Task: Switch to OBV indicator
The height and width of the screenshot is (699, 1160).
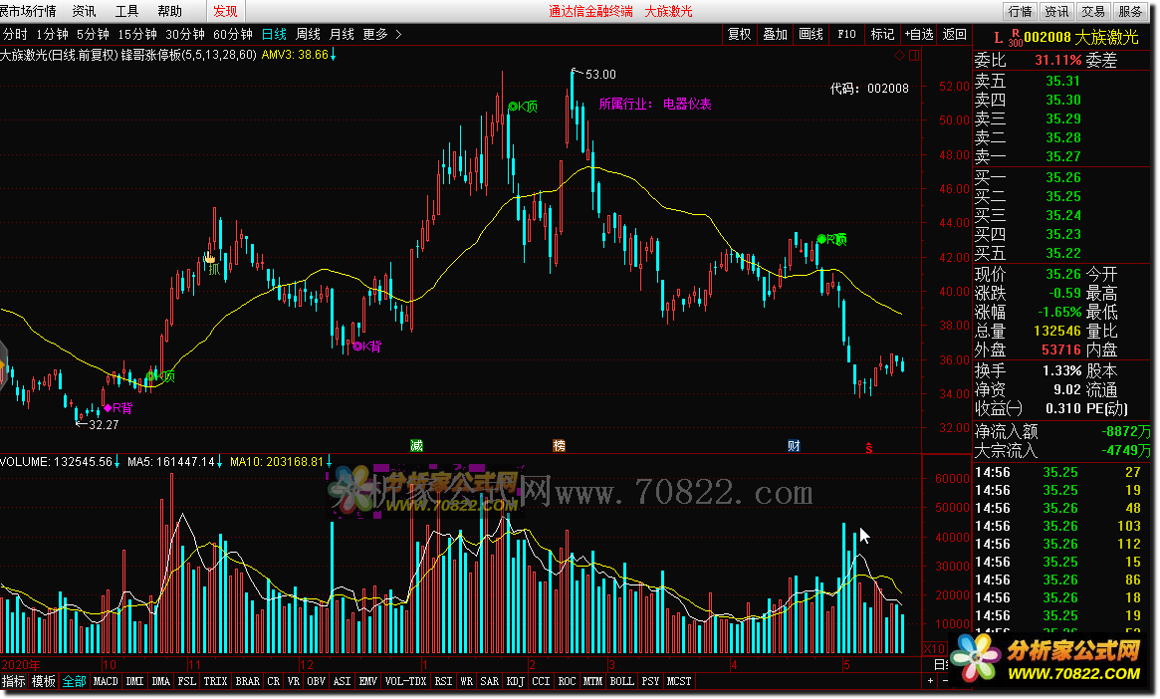Action: (316, 681)
